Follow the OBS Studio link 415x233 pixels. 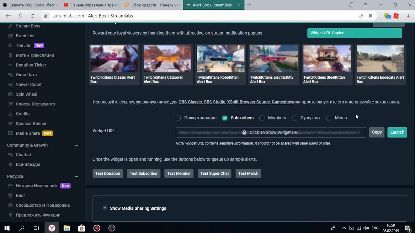214,102
